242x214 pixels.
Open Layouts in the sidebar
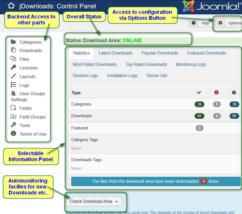[27, 76]
